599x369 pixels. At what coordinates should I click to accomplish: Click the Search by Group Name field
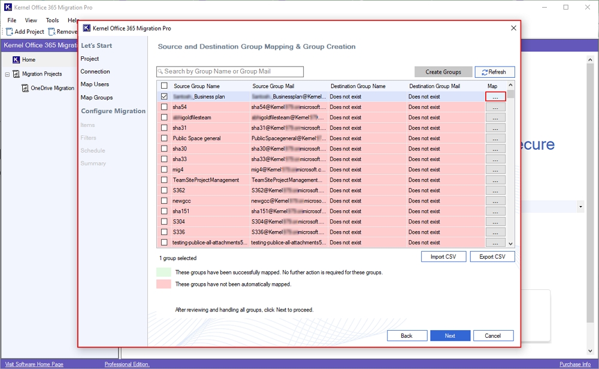234,72
